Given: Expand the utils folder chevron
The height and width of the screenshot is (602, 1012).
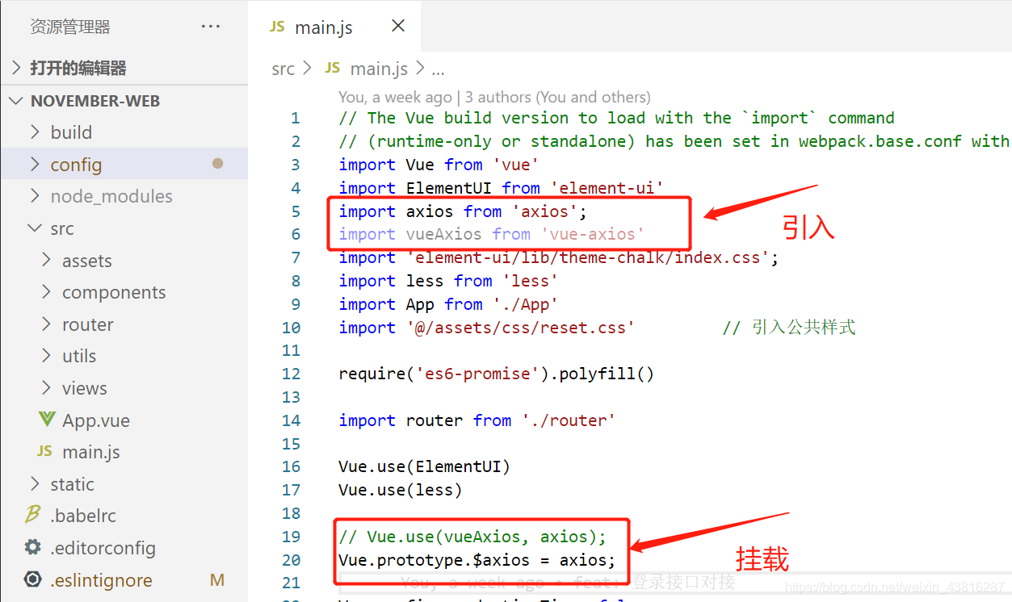Looking at the screenshot, I should tap(47, 356).
